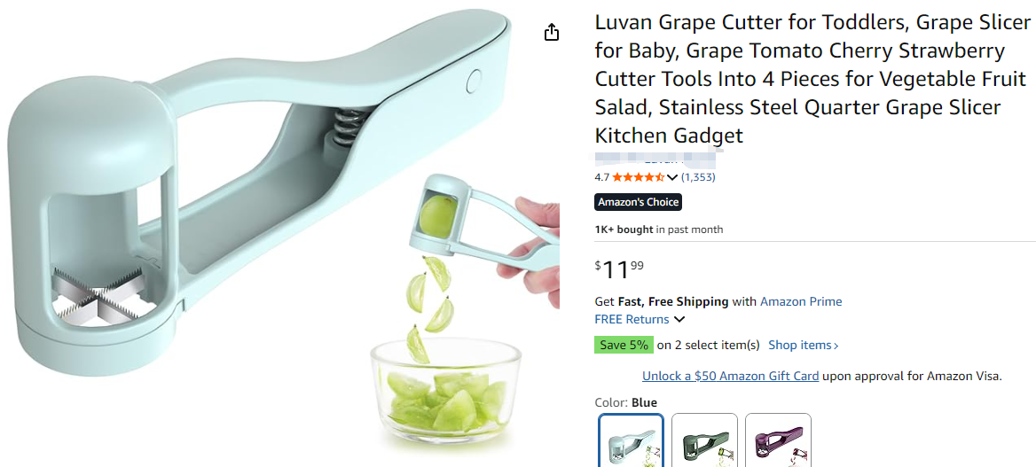This screenshot has width=1036, height=467.
Task: Open the rating breakdown chevron beside the stars
Action: [672, 177]
